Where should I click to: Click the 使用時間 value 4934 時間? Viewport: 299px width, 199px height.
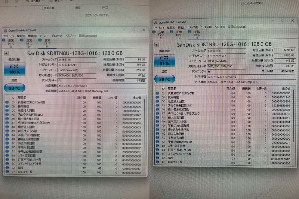pyautogui.click(x=285, y=71)
